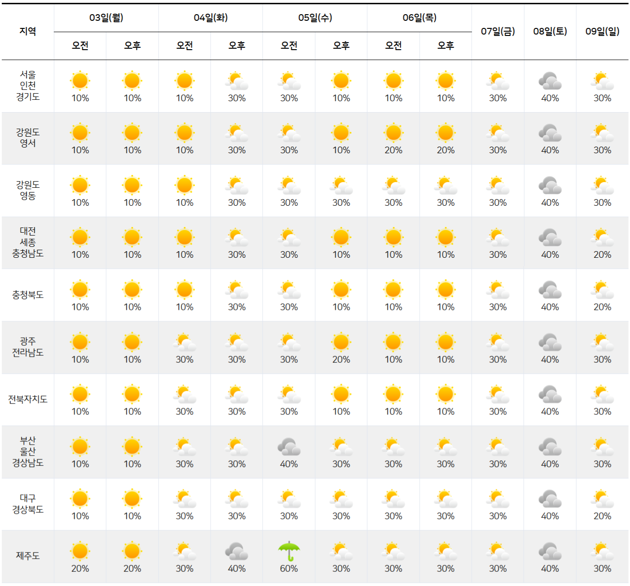Click the partly cloudy icon for 충청북도 07일(금)
630x586 pixels.
pyautogui.click(x=498, y=290)
